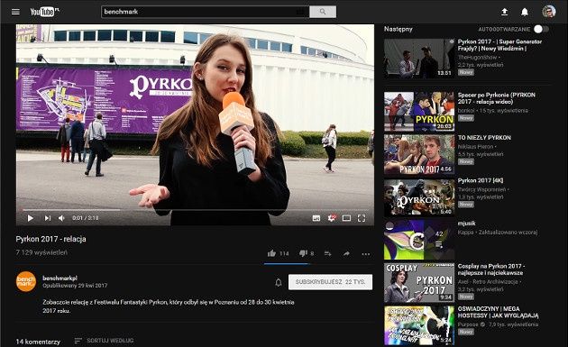
Task: Click the Następny heading
Action: pos(399,29)
